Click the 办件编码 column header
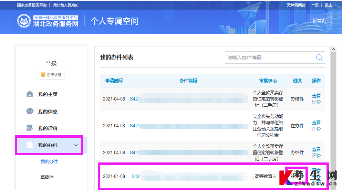342x190 pixels. pos(188,81)
